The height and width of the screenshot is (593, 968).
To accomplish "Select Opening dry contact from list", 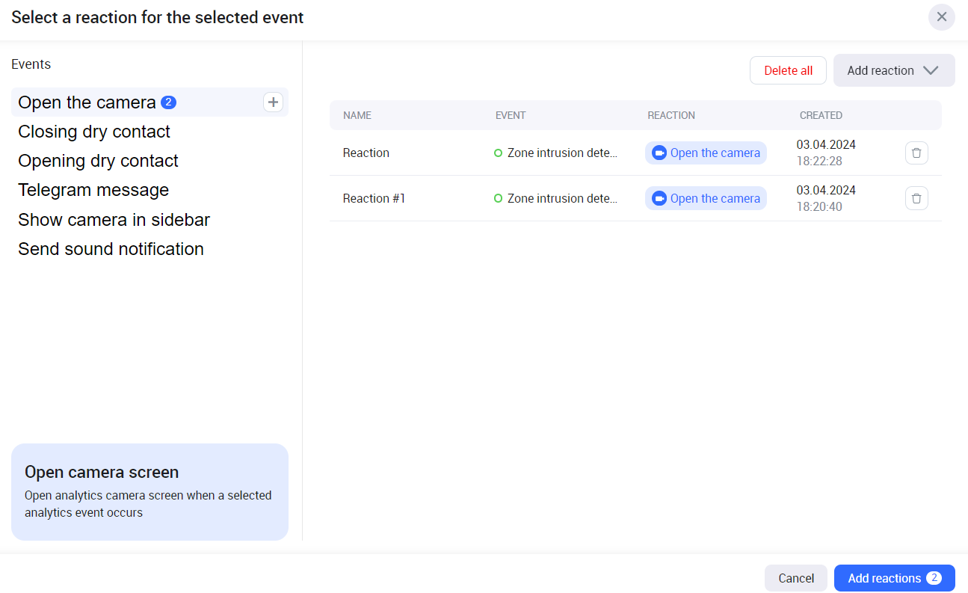I will coord(98,161).
